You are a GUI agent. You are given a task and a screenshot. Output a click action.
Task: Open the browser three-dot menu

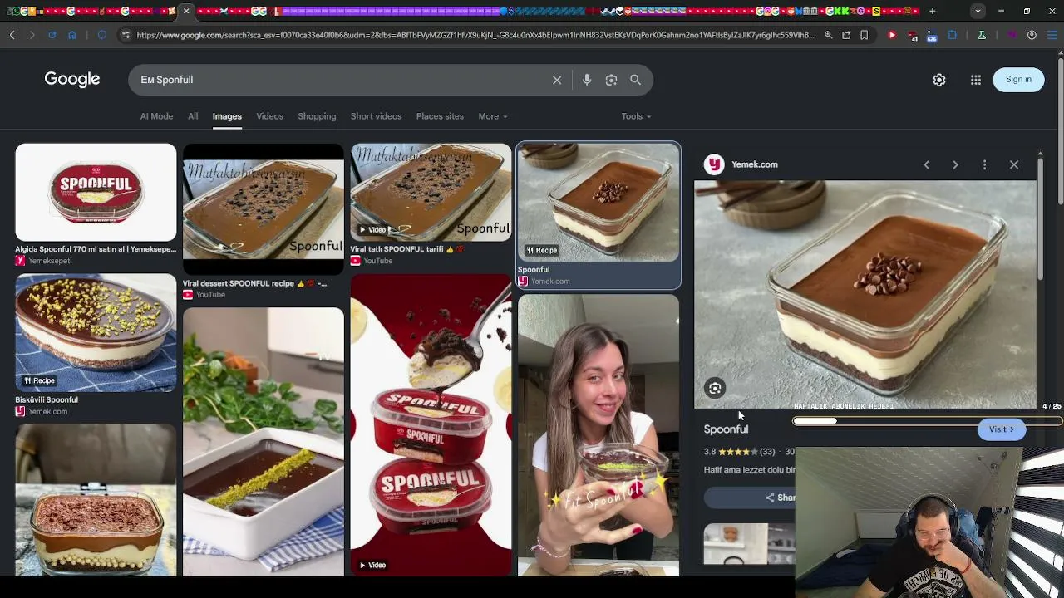coord(1053,35)
